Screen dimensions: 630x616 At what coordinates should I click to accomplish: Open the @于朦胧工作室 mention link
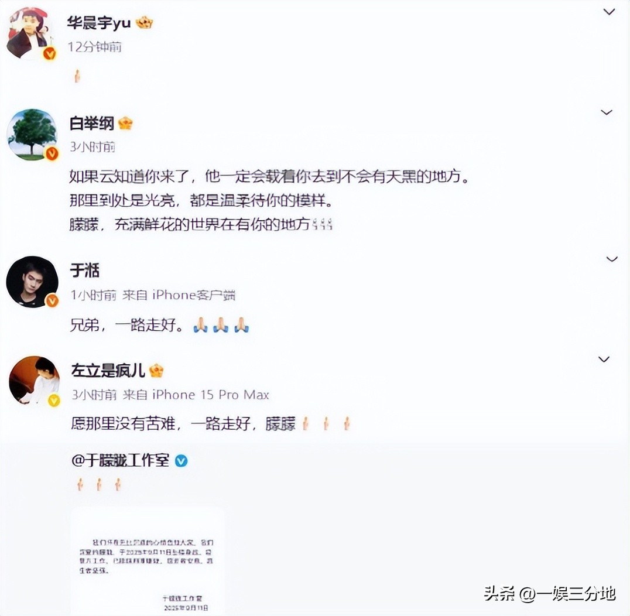[x=121, y=460]
